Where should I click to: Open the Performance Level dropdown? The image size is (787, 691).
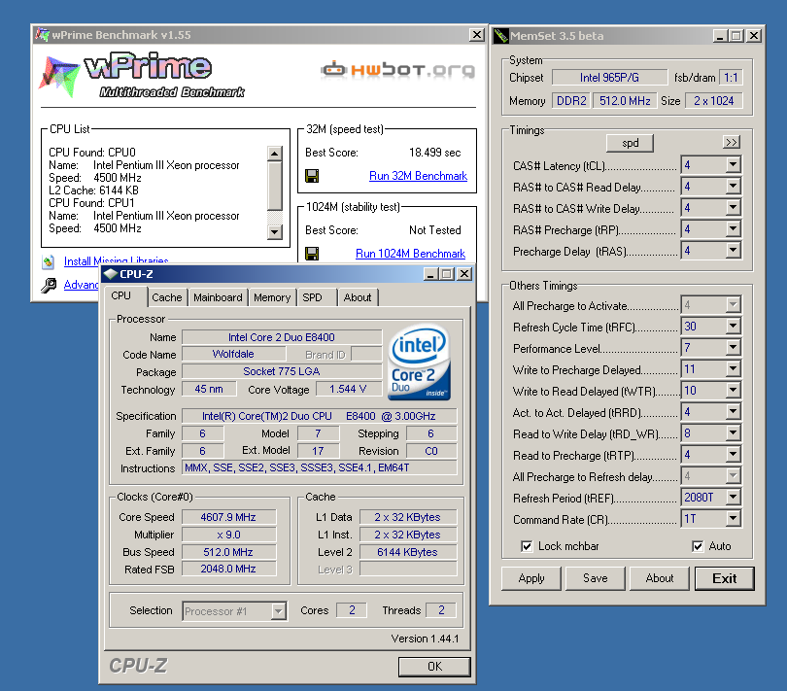pyautogui.click(x=733, y=348)
